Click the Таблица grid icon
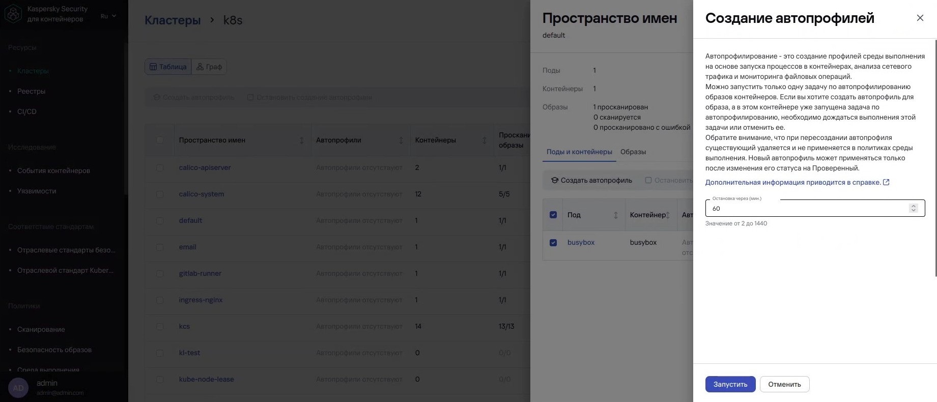The width and height of the screenshot is (937, 402). [153, 67]
